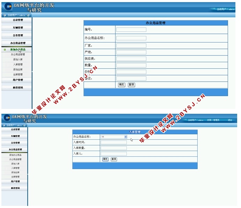Reset the 入库管理 form with 重填
This screenshot has height=208, width=241.
point(114,159)
